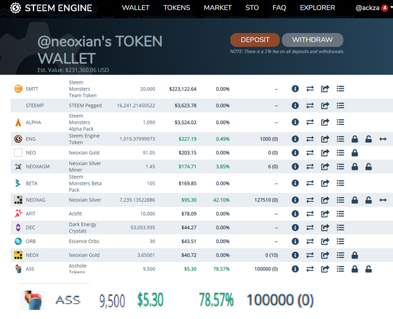Screen dimensions: 393x319
Task: Click the AFIT runner token icon
Action: (18, 214)
